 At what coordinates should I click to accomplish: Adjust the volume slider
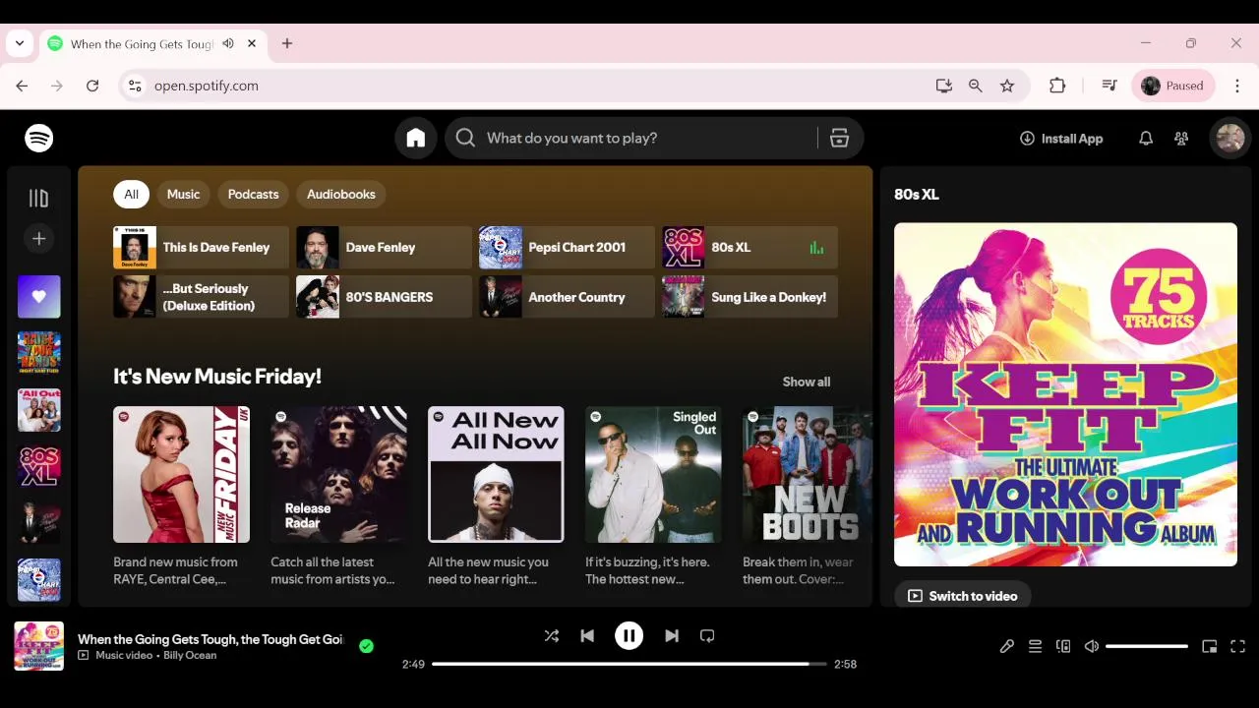pyautogui.click(x=1147, y=646)
